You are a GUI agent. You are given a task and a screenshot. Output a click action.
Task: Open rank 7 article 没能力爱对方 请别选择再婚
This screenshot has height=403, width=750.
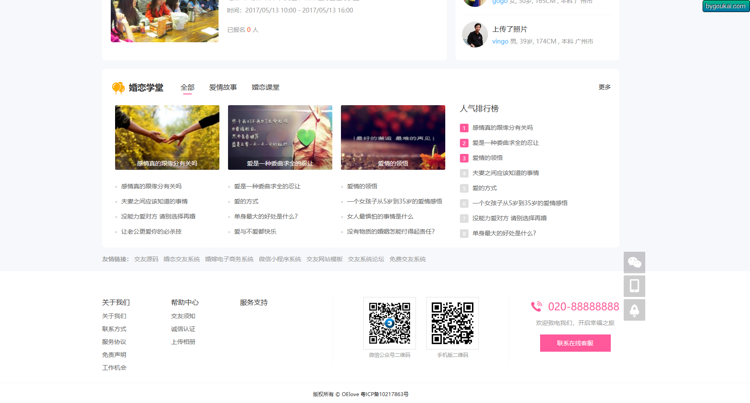(x=509, y=219)
